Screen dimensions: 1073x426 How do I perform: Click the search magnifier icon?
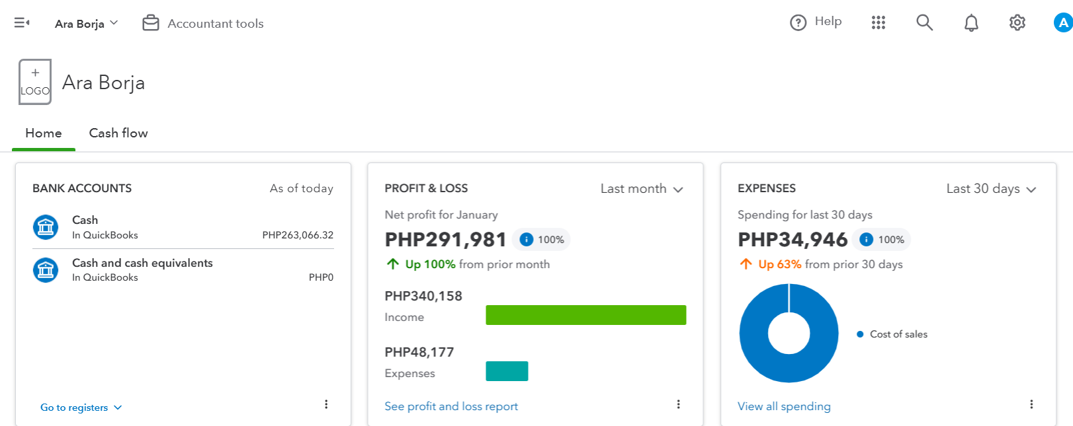(924, 23)
